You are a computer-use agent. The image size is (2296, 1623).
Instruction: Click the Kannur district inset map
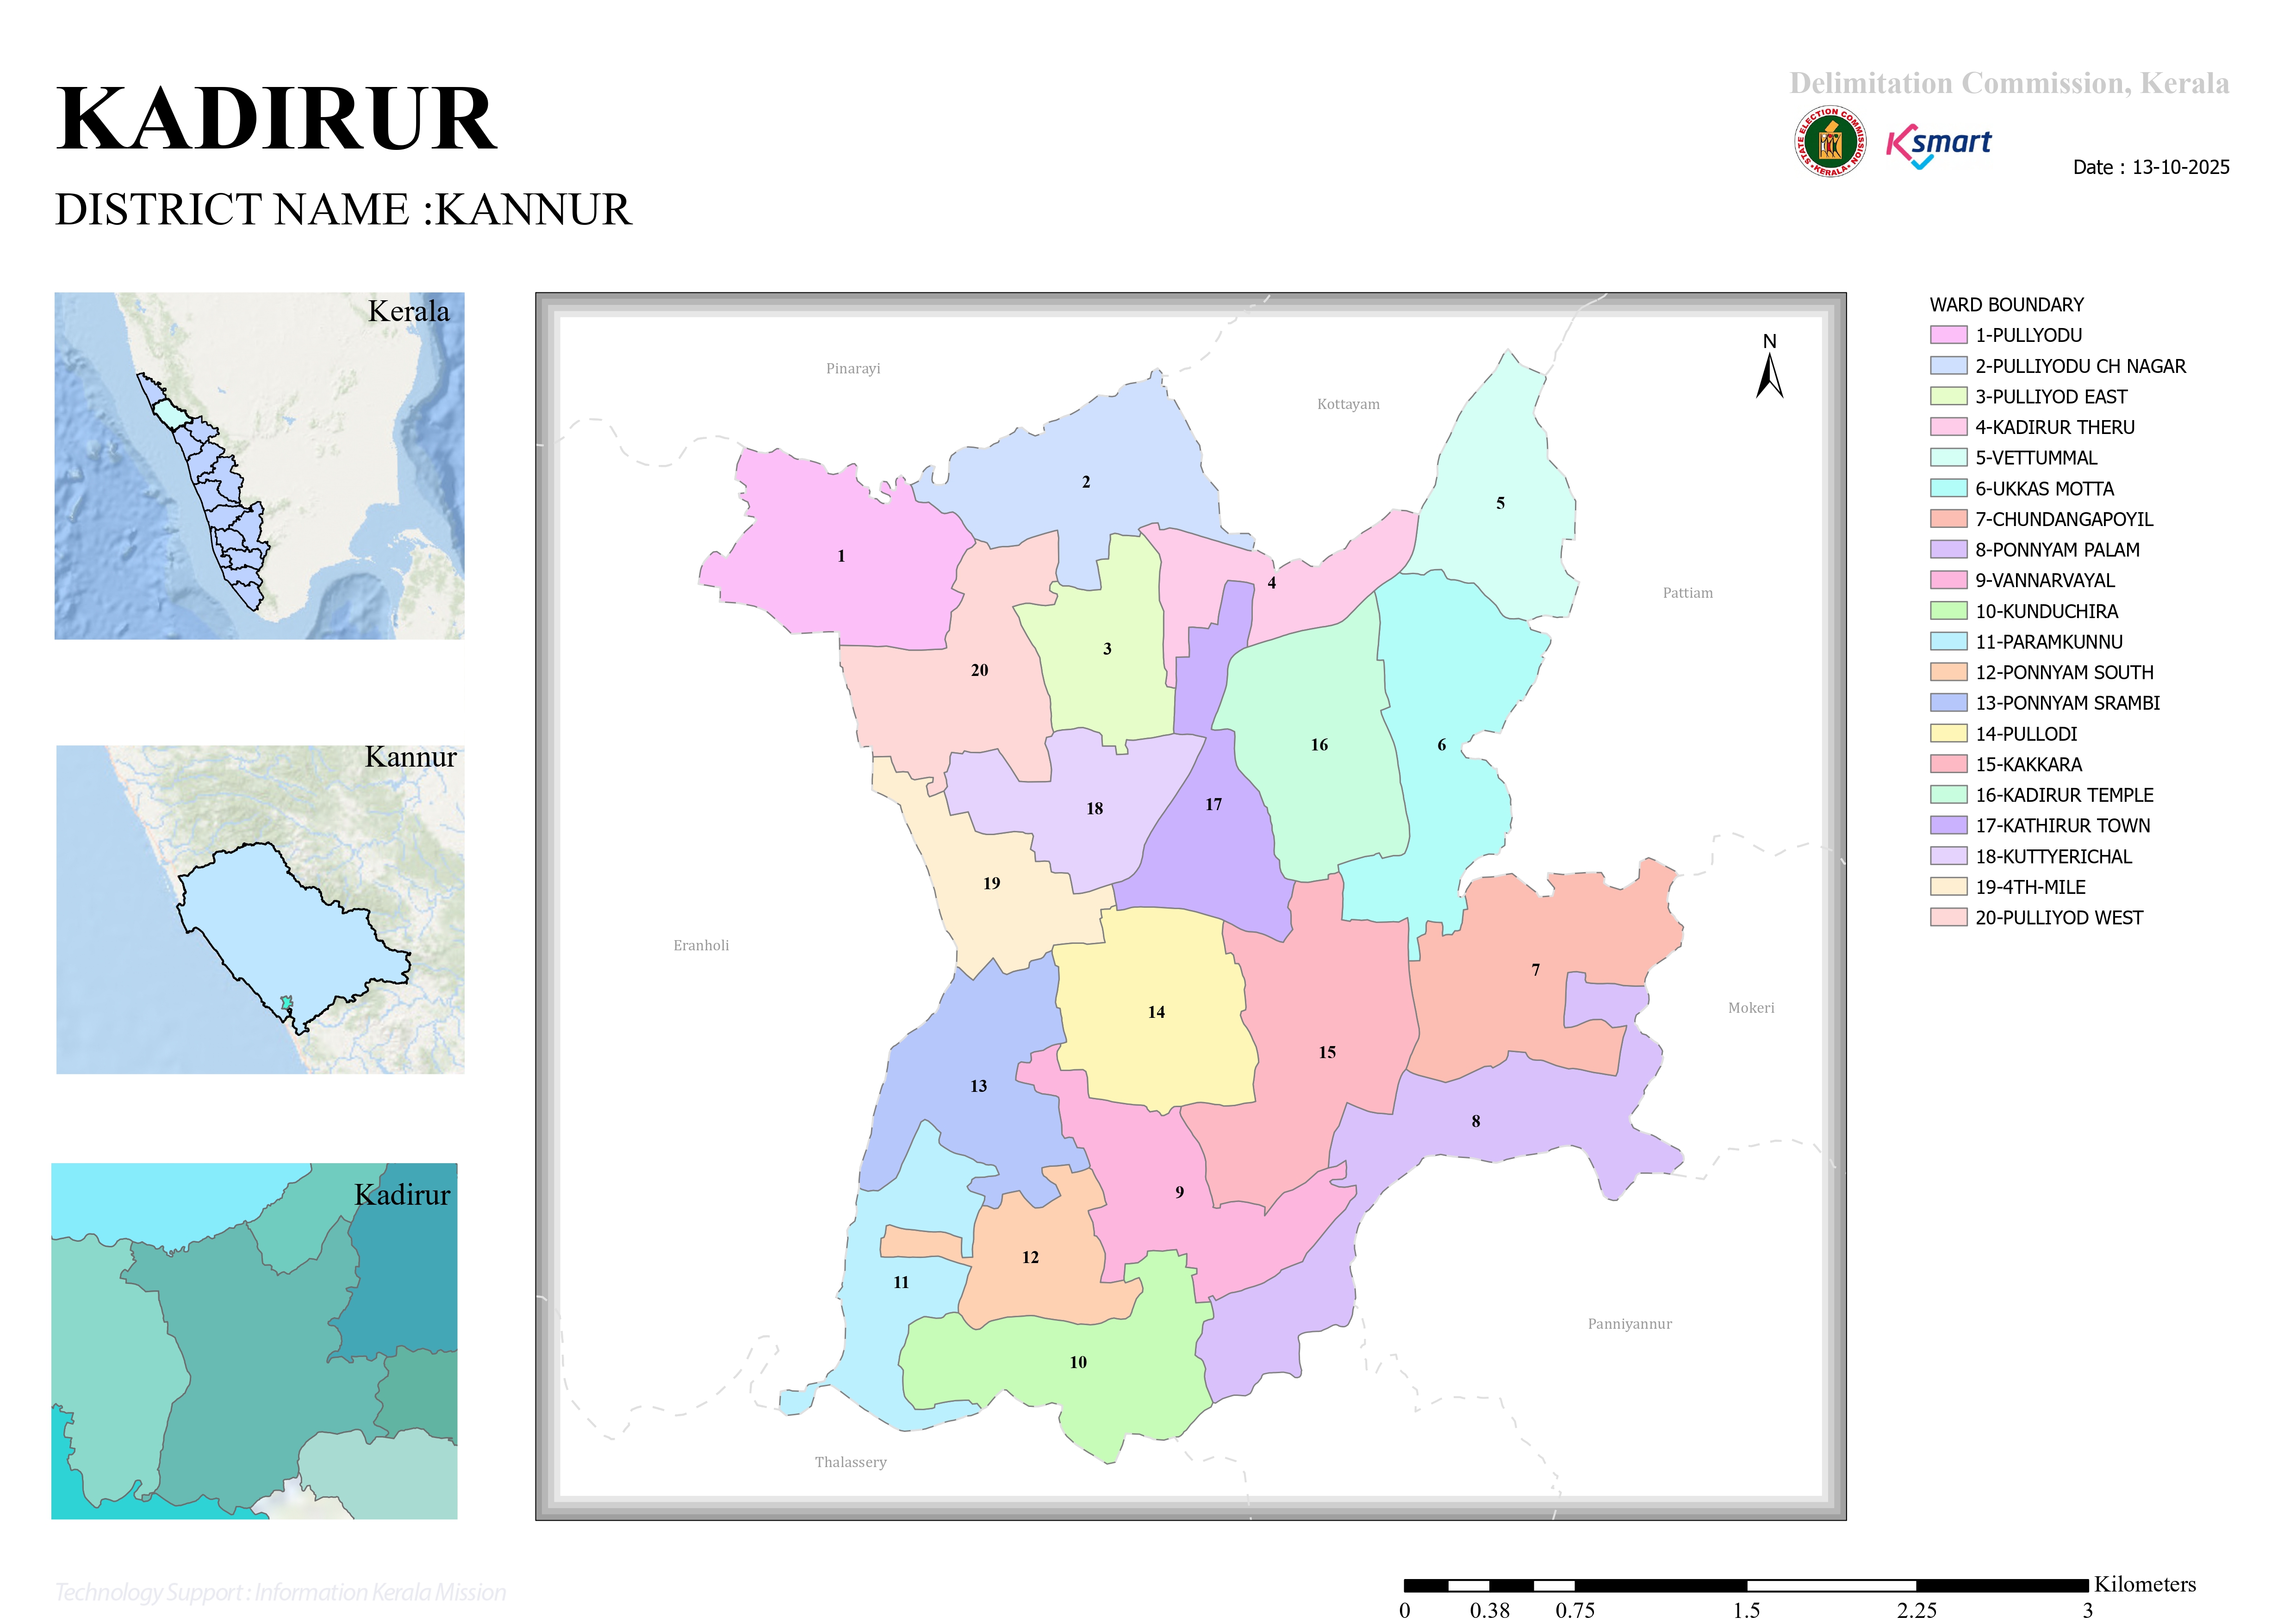click(x=260, y=910)
